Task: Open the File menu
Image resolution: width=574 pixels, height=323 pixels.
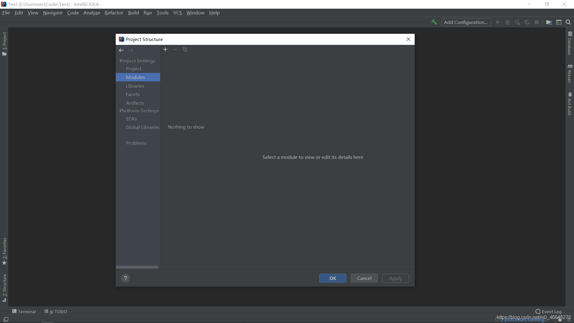Action: pos(6,13)
